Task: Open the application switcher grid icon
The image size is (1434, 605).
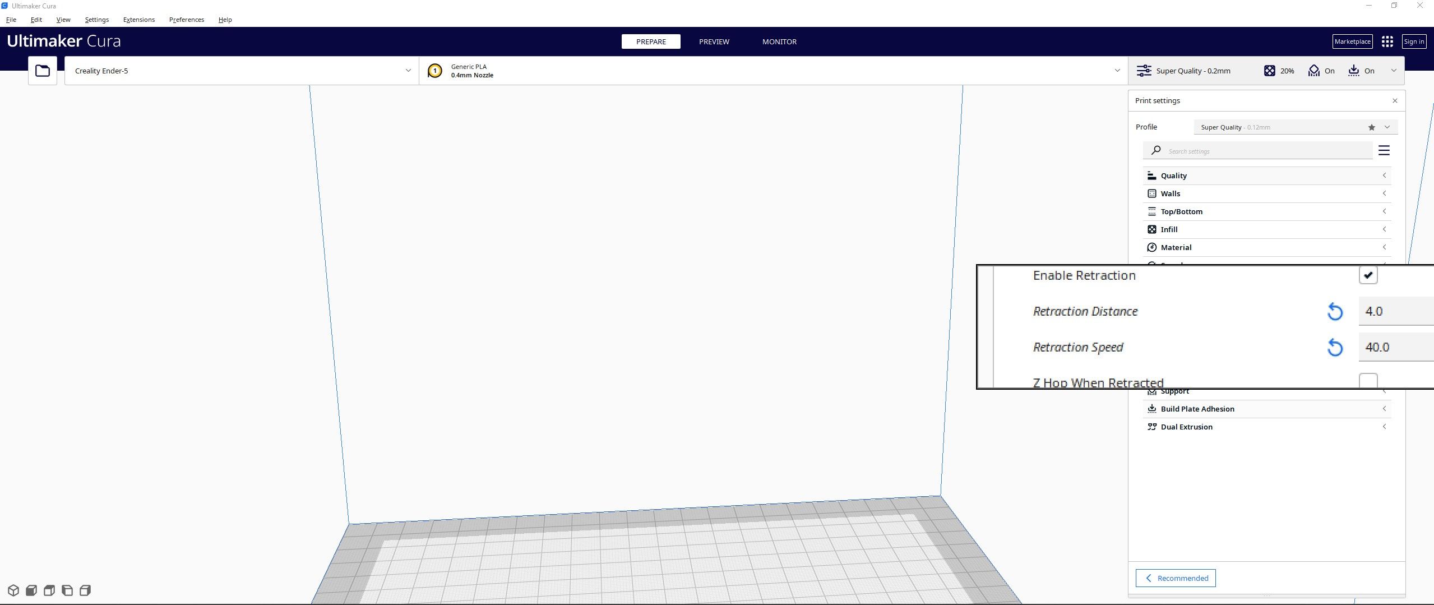Action: click(x=1387, y=41)
